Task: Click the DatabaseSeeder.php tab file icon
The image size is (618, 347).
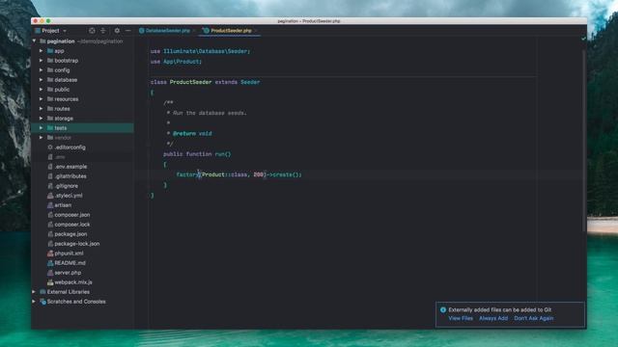Action: 142,31
